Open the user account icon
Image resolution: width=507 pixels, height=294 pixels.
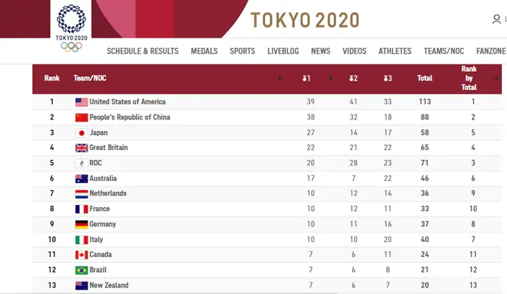(496, 20)
